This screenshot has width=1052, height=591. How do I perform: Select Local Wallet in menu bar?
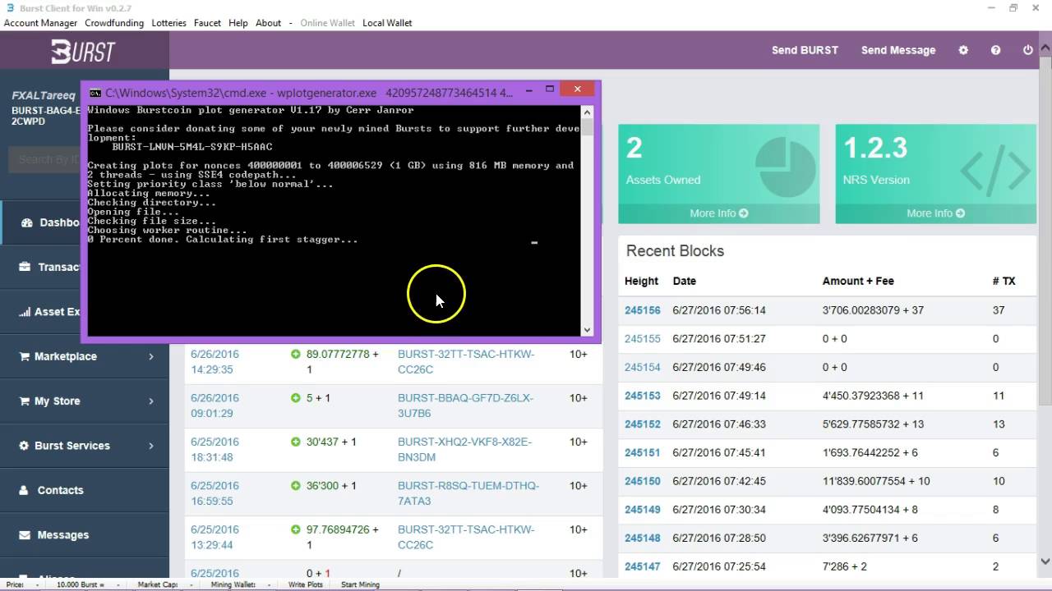coord(387,23)
